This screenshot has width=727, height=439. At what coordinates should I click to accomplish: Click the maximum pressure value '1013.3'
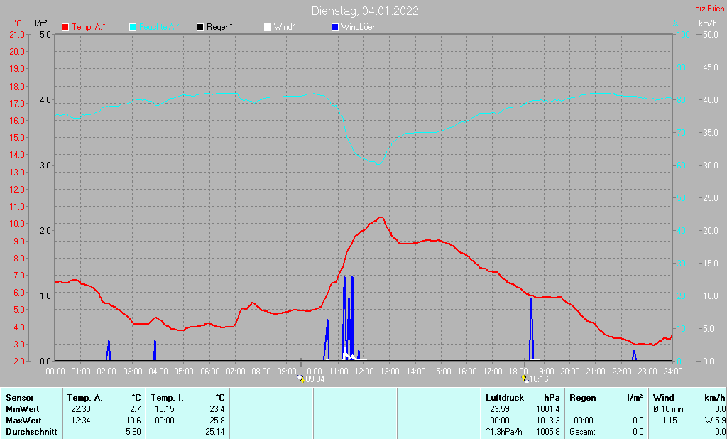[x=548, y=421]
